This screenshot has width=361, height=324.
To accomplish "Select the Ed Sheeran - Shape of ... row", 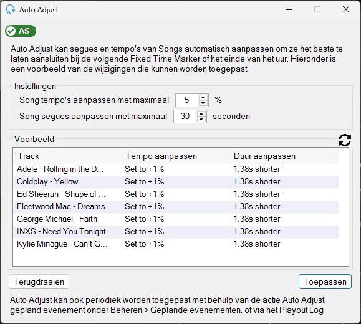I will click(176, 194).
